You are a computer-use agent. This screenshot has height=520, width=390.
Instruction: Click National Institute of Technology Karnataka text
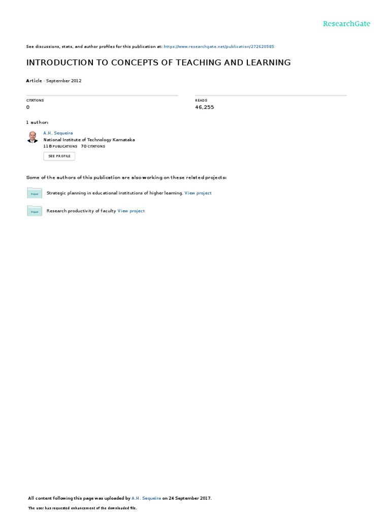[x=89, y=140]
